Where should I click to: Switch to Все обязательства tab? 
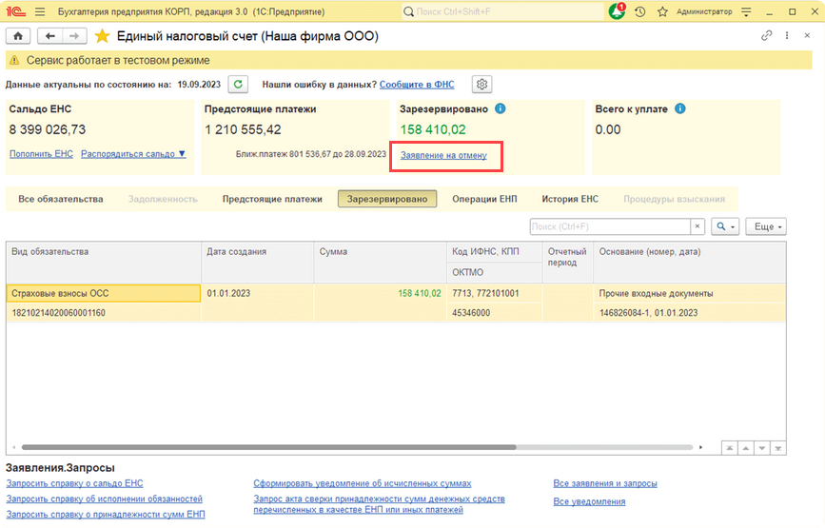click(61, 199)
